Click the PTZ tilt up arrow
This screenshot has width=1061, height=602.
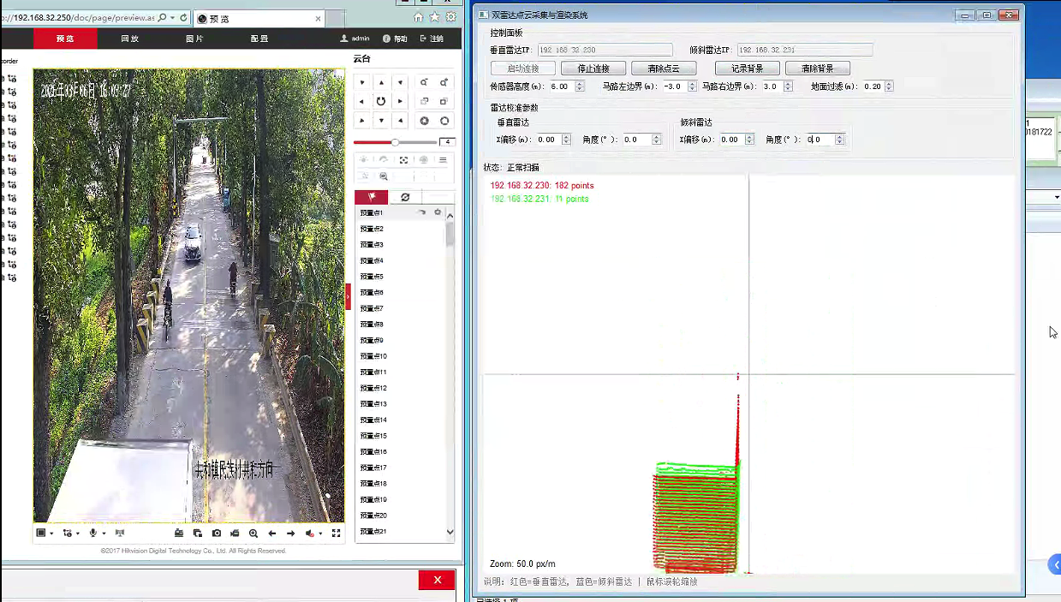[x=381, y=82]
